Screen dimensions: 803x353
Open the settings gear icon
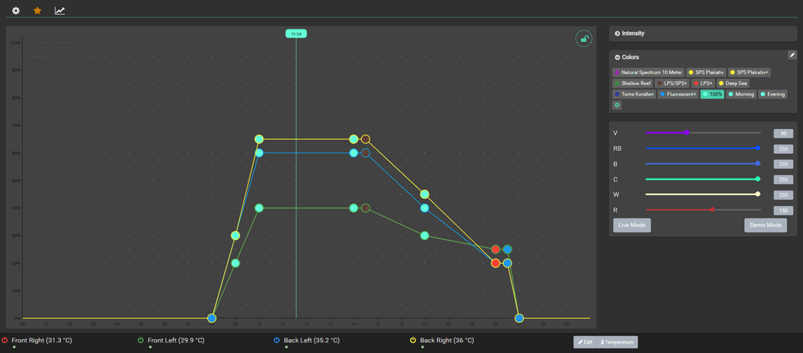16,11
